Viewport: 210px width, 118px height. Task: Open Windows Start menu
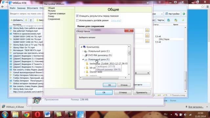5,114
